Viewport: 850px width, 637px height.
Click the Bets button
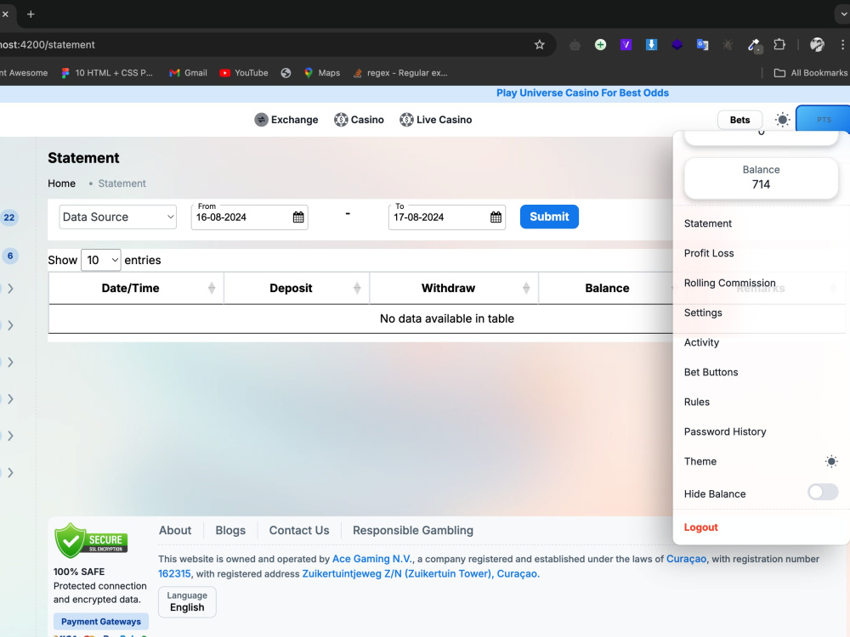tap(739, 120)
